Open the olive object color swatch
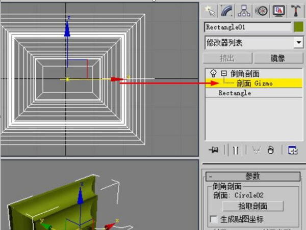 [x=298, y=27]
